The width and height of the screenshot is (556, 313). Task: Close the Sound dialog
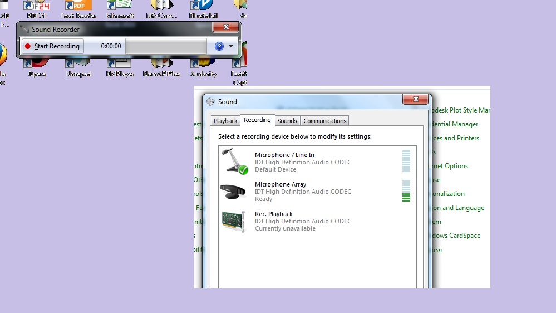(x=415, y=99)
